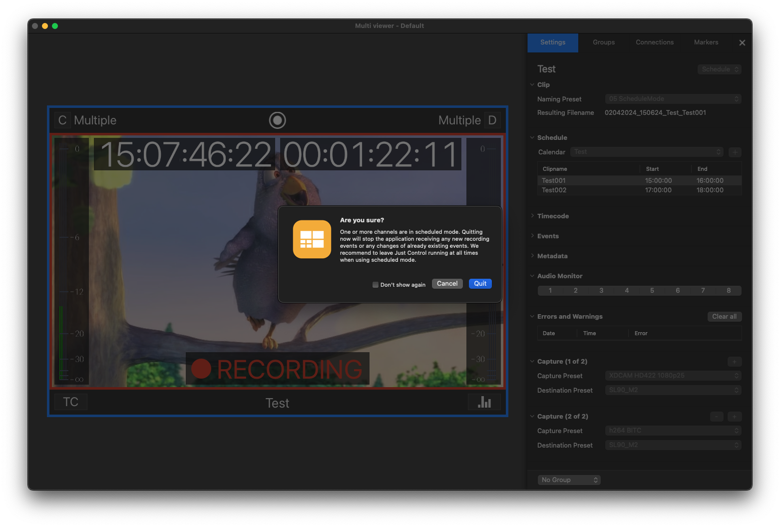Click the Test channel name below viewer
This screenshot has width=780, height=527.
point(277,403)
